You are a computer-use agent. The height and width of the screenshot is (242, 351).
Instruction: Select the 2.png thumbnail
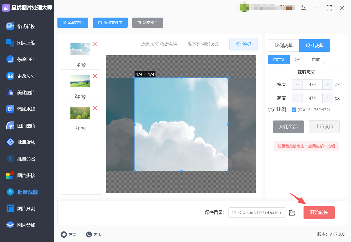pyautogui.click(x=80, y=81)
